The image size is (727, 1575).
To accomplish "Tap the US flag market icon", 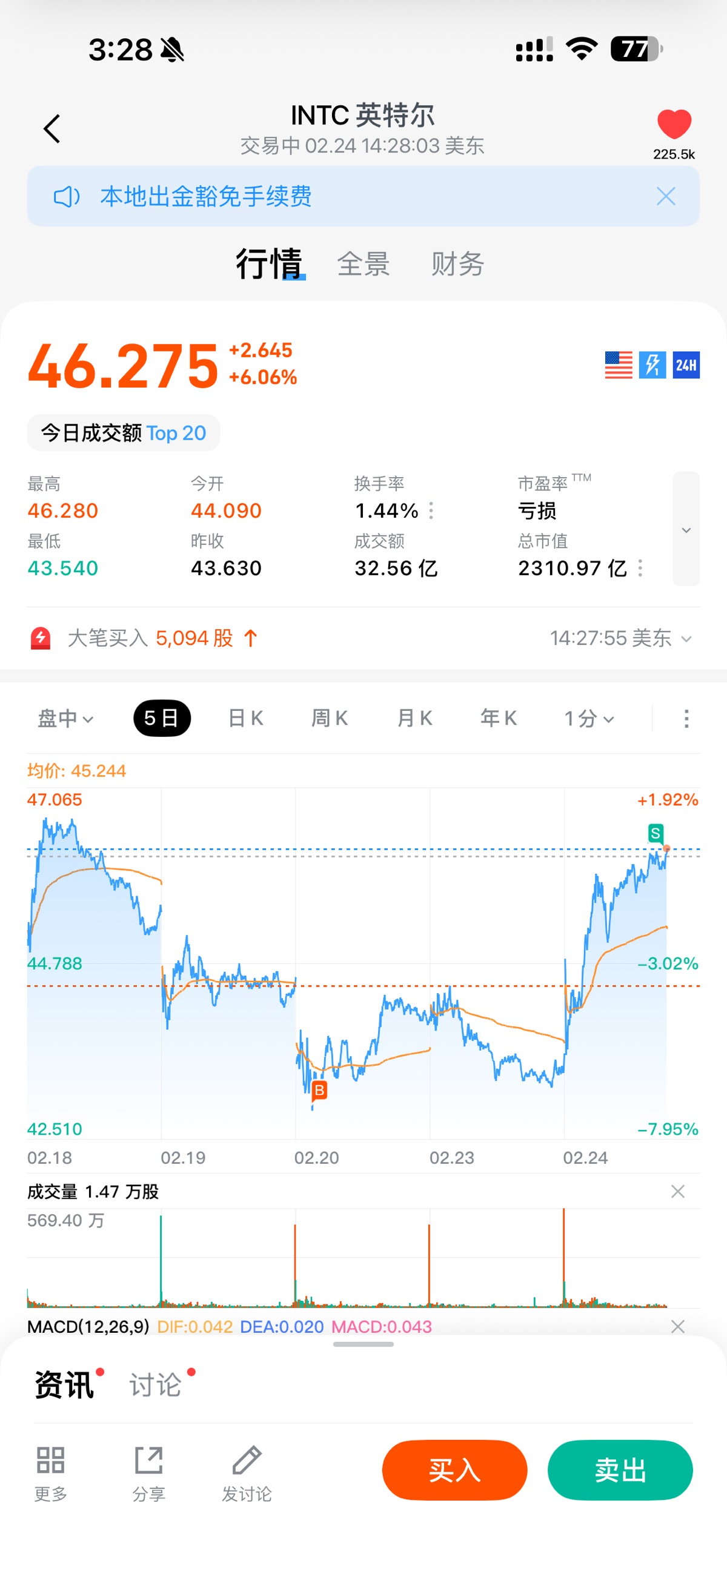I will coord(618,365).
